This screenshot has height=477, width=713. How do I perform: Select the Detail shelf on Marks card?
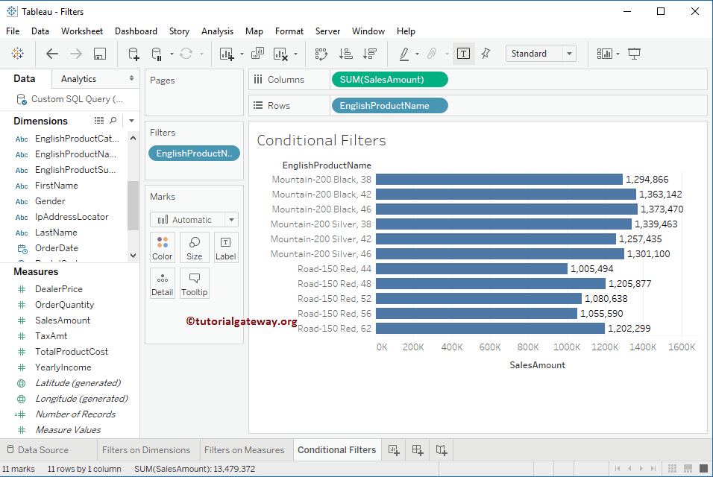coord(162,283)
